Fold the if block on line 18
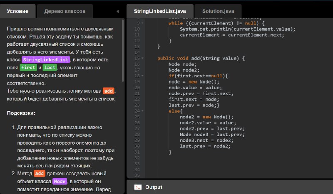 (142, 76)
